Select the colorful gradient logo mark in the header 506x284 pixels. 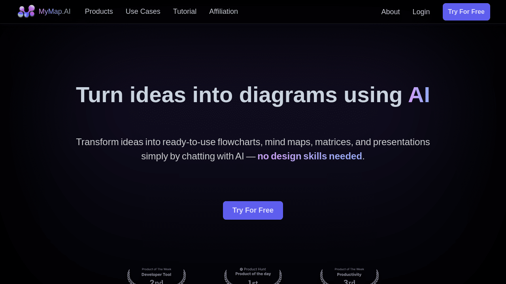click(26, 11)
